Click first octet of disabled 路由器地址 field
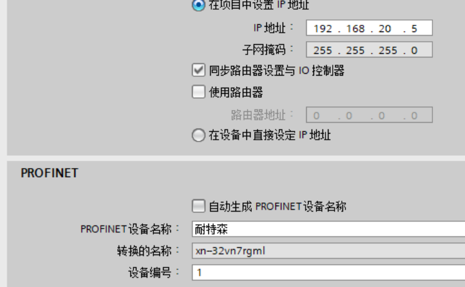 click(x=316, y=115)
